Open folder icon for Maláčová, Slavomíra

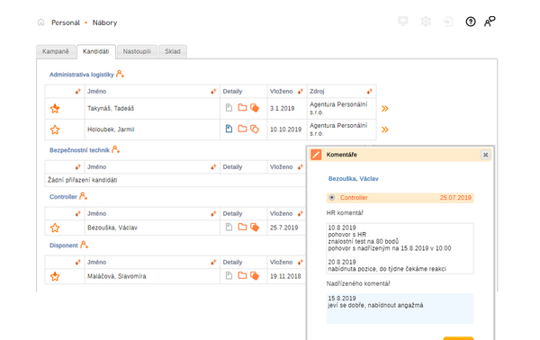coord(242,275)
